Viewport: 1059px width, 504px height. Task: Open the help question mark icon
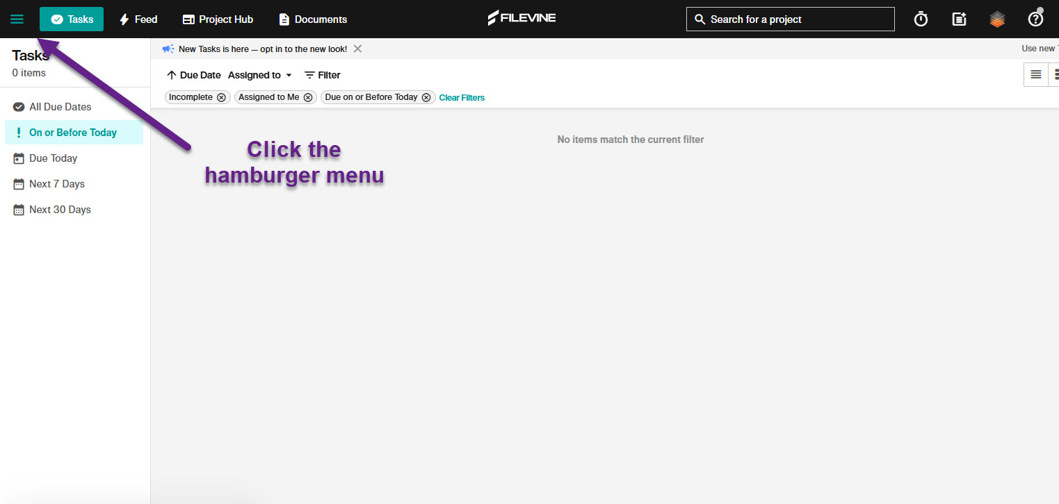(1035, 19)
